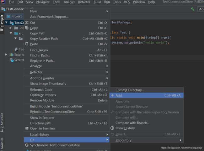Choose Rebuild TestConnectionGitee entry
Screen dimensions: 204x151
(67, 112)
